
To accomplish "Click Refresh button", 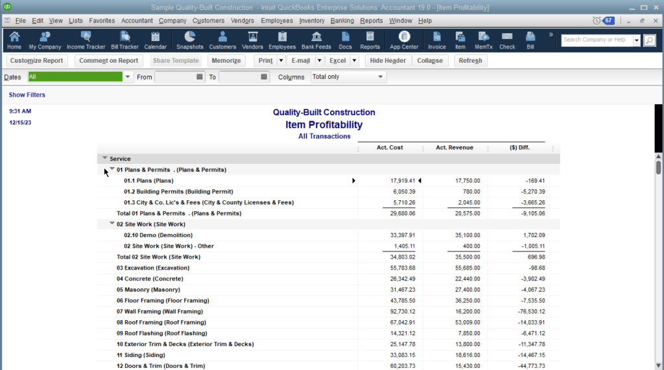I will point(470,60).
